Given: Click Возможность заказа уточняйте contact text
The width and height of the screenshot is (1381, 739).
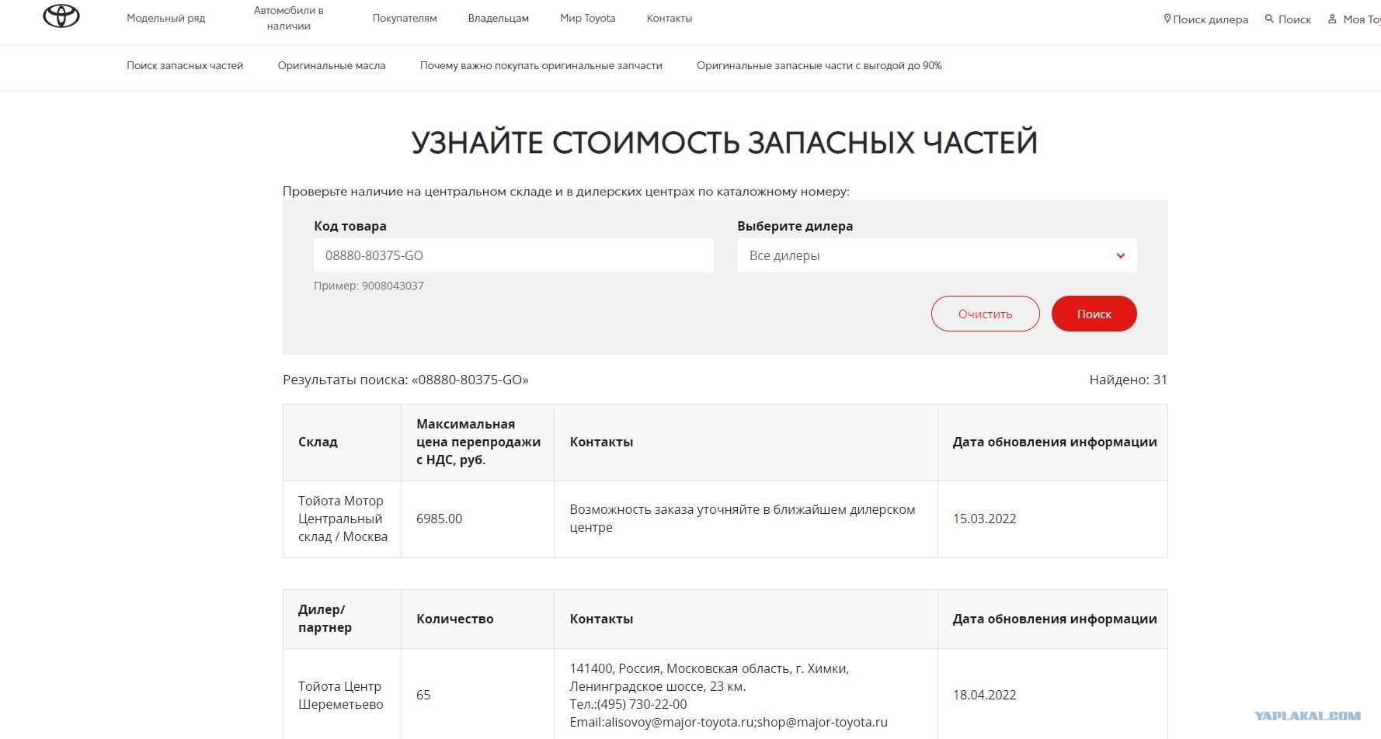Looking at the screenshot, I should 743,519.
